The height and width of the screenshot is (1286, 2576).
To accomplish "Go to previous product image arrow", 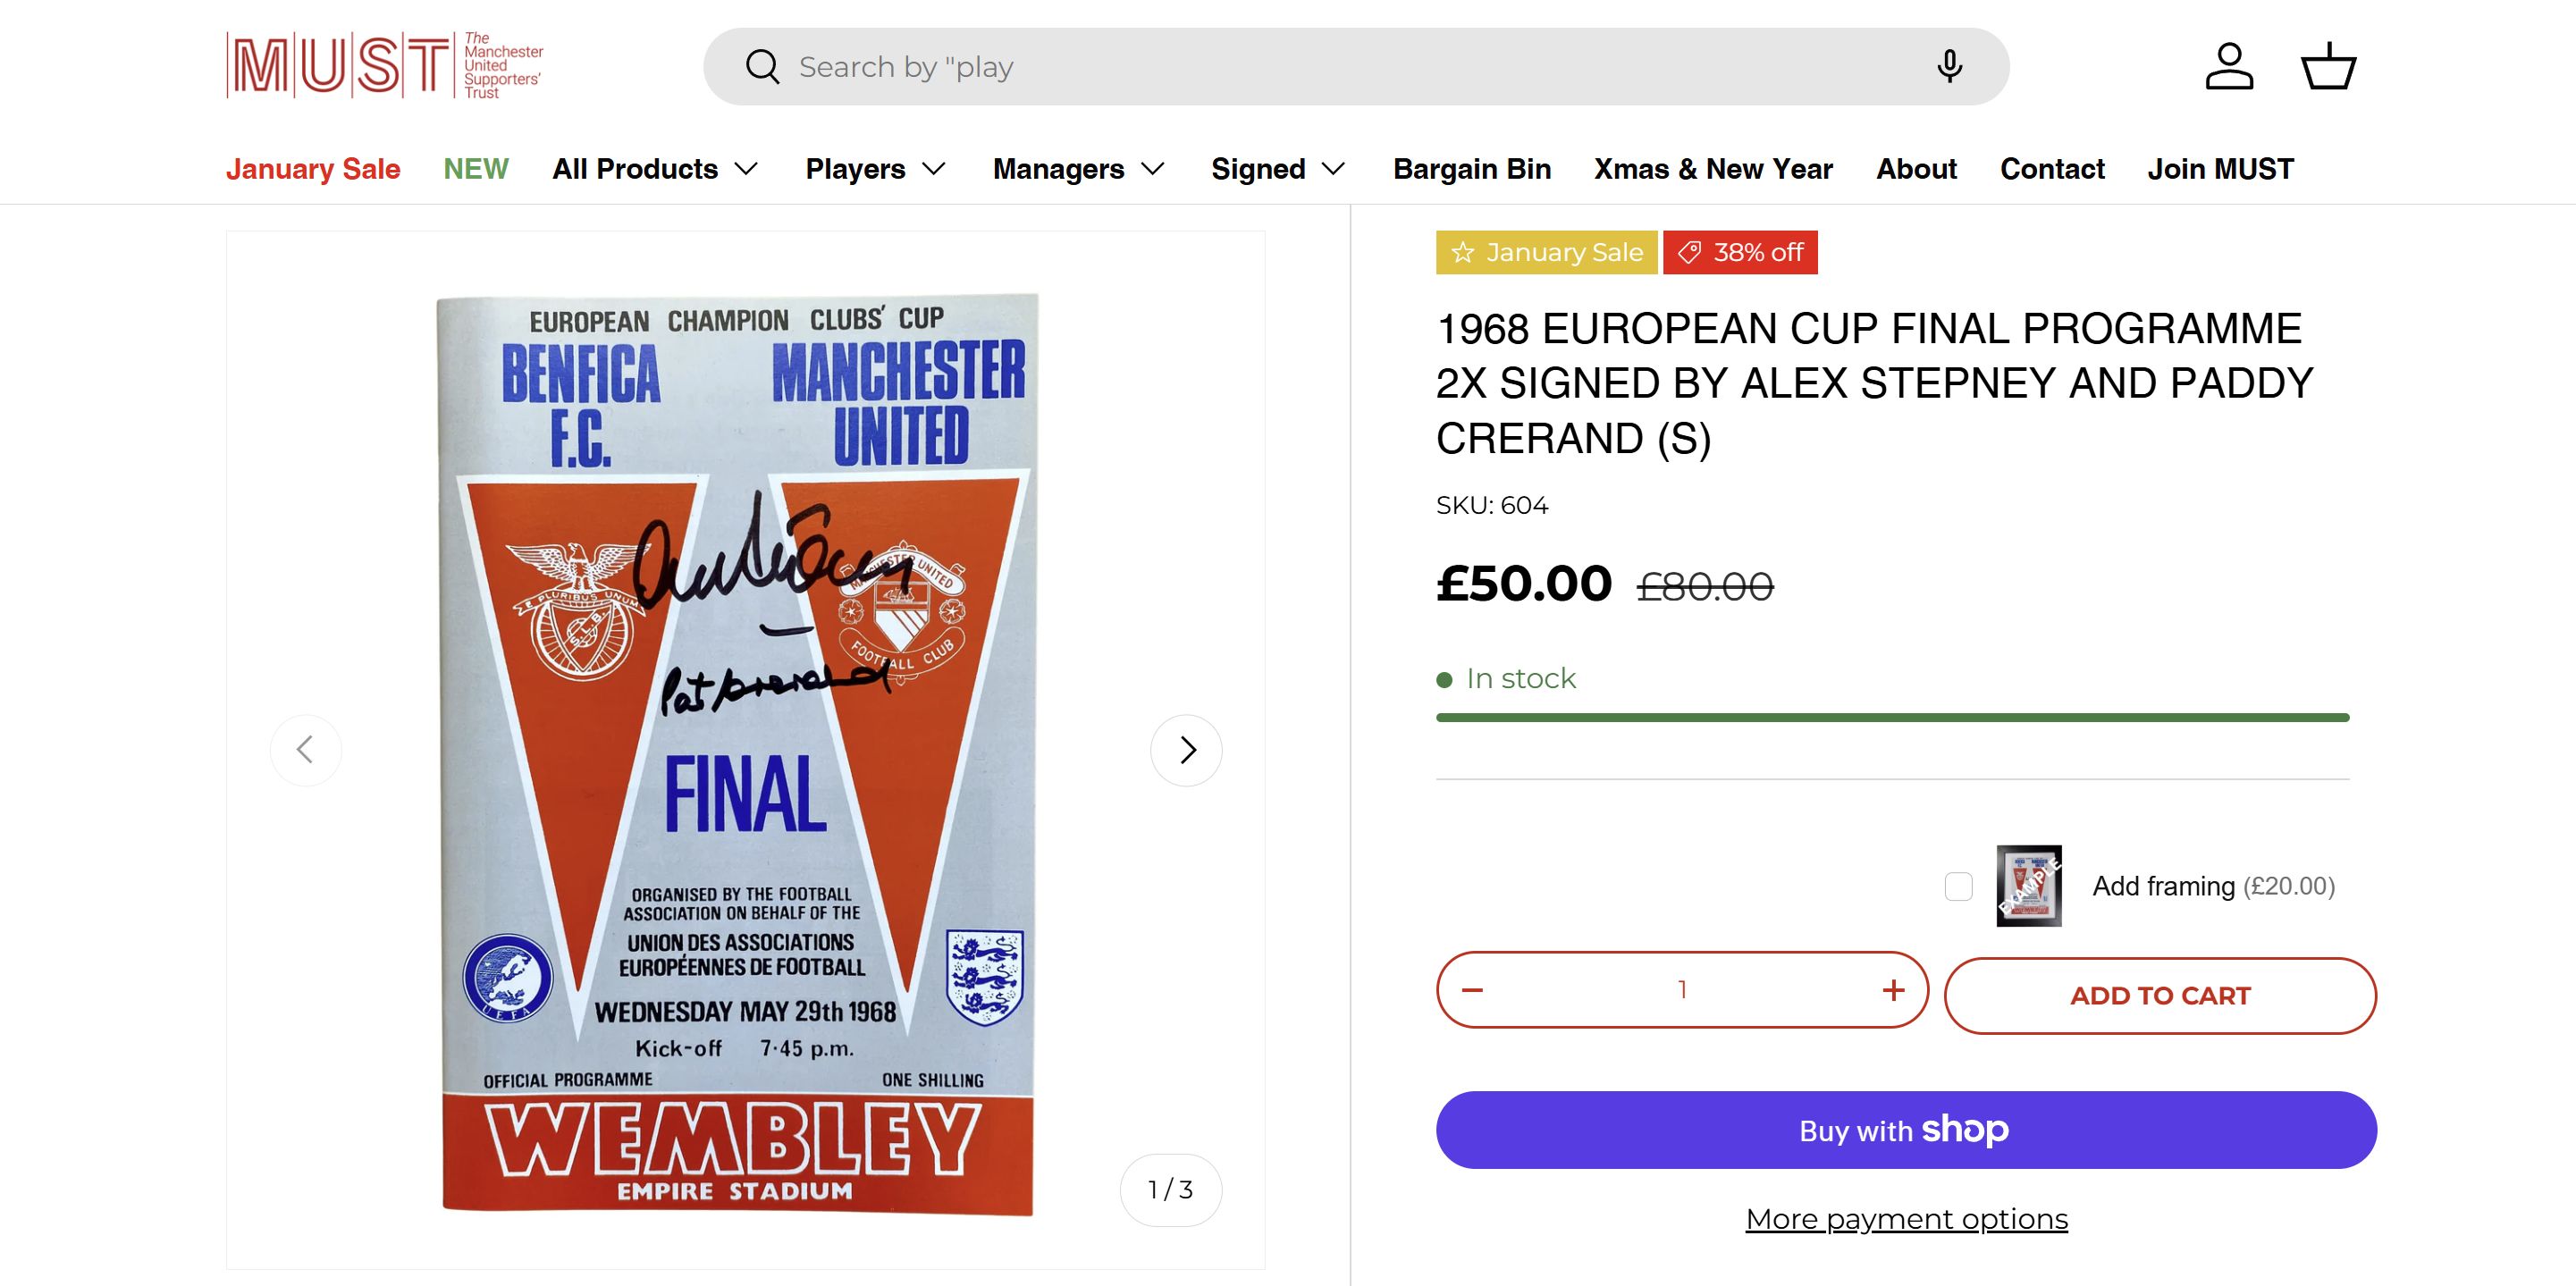I will (306, 750).
